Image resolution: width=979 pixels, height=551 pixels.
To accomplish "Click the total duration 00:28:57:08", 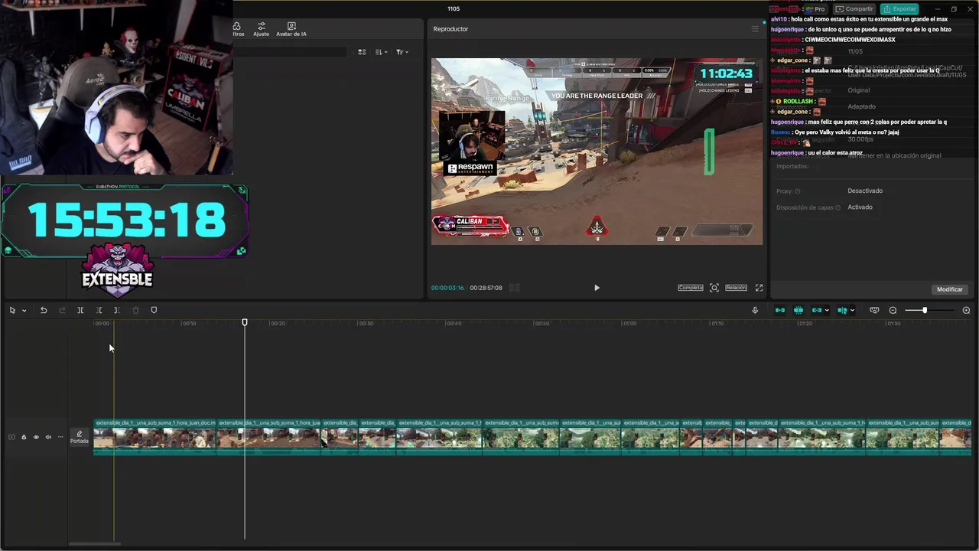I will point(486,288).
